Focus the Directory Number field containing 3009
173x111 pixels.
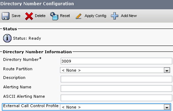pos(116,61)
